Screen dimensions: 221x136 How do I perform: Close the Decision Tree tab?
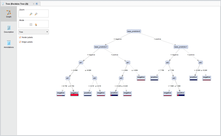pyautogui.click(x=33, y=4)
